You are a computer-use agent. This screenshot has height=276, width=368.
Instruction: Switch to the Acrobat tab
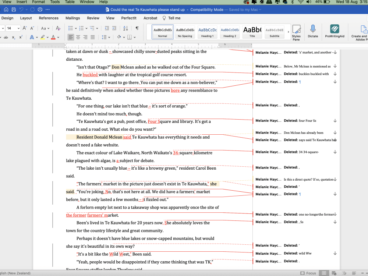click(x=151, y=18)
